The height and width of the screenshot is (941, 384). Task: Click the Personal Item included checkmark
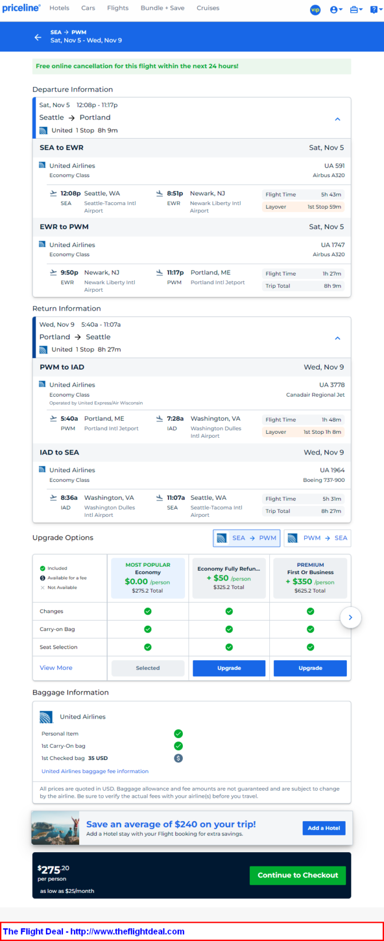tap(178, 734)
